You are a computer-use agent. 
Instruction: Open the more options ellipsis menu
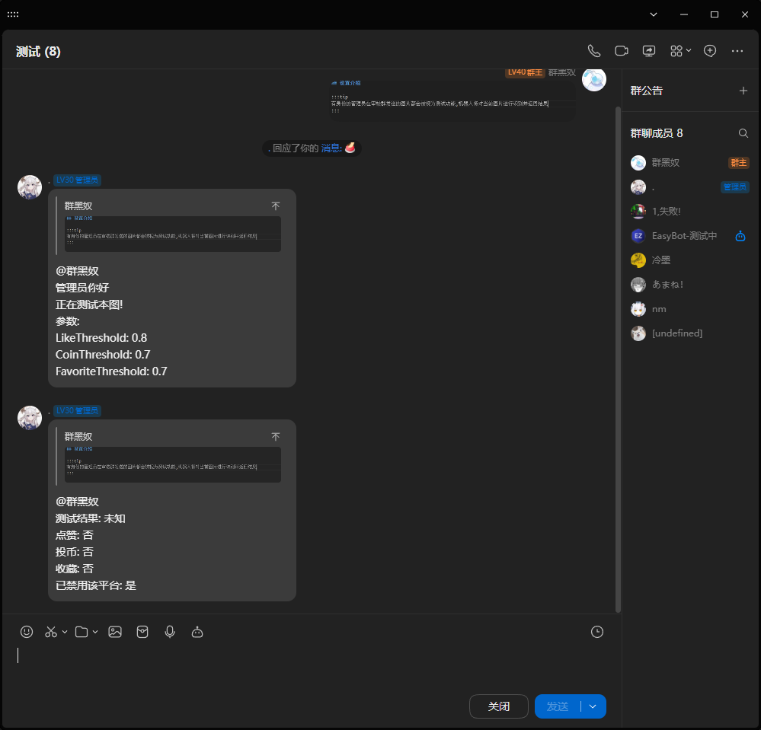[x=737, y=51]
